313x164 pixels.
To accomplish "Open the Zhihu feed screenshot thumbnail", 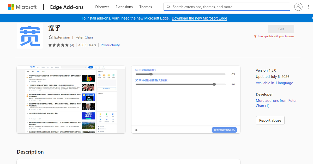I will point(71,99).
